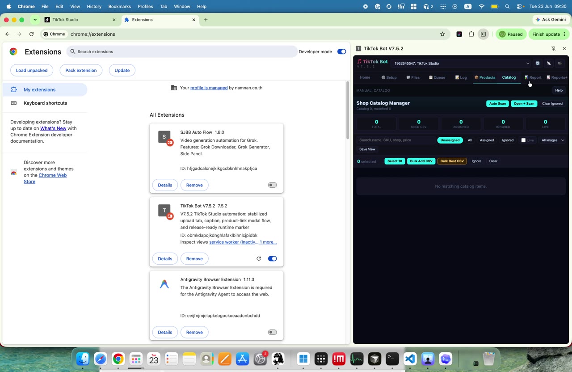Reload the TikTok Bot V7.5.2 extension
The width and height of the screenshot is (572, 372).
point(258,258)
